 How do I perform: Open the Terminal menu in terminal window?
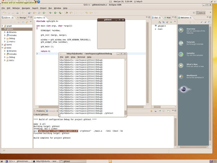point(81,57)
